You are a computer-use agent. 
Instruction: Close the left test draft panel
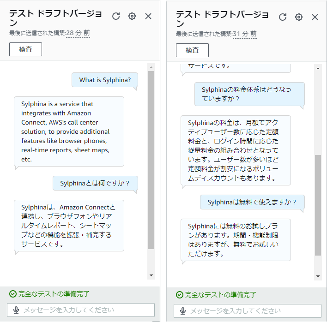pyautogui.click(x=148, y=16)
